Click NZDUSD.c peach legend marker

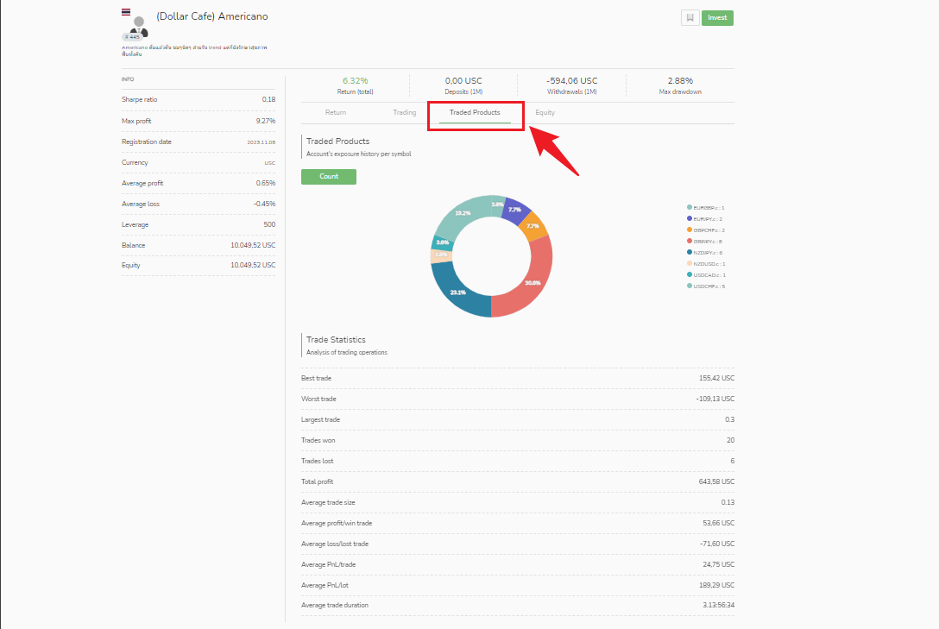(690, 263)
